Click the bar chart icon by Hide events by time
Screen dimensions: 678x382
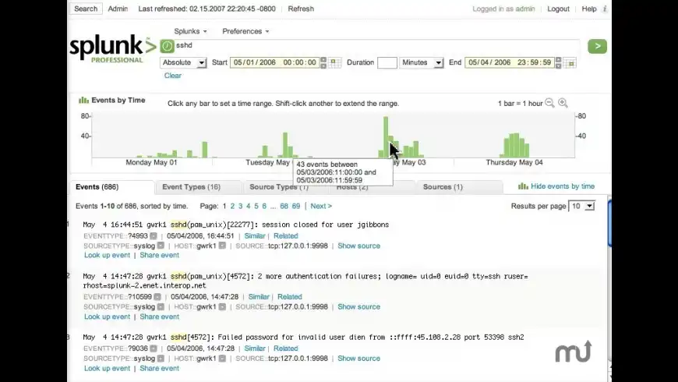(523, 186)
